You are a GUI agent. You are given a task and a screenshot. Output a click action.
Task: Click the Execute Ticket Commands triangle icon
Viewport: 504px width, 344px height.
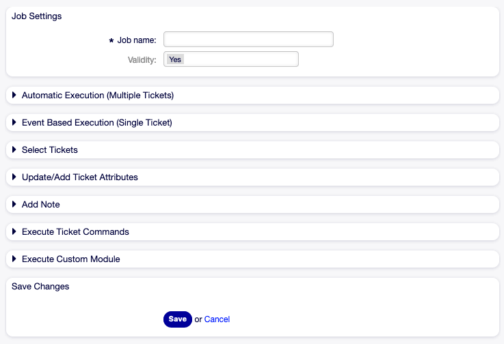[14, 232]
